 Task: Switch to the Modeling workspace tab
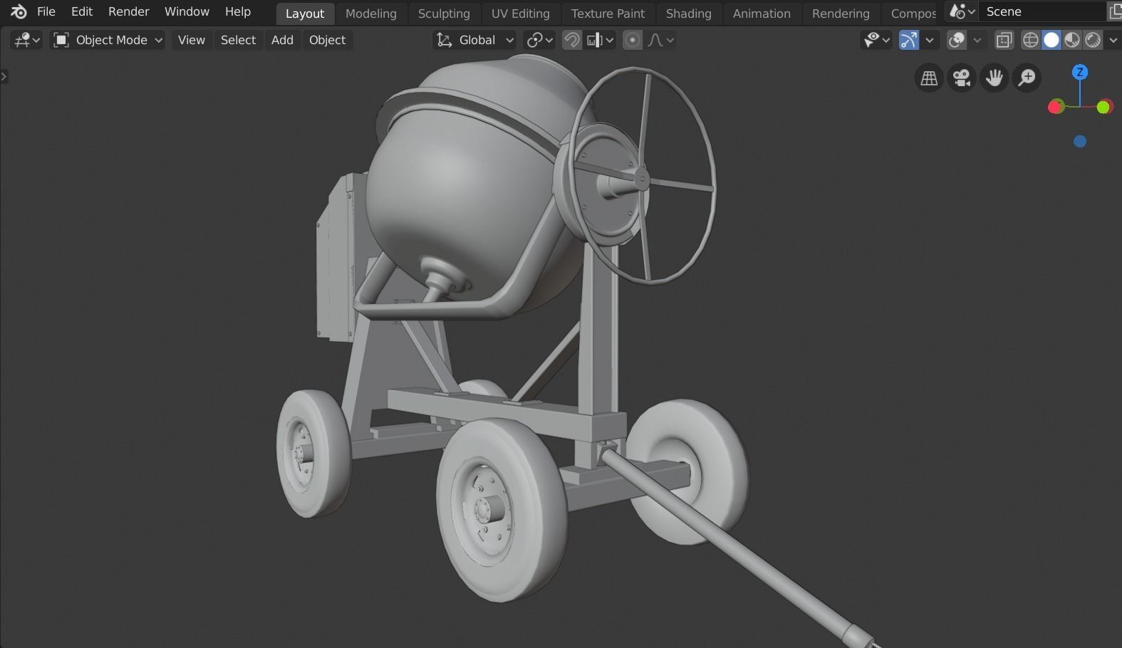pyautogui.click(x=371, y=14)
